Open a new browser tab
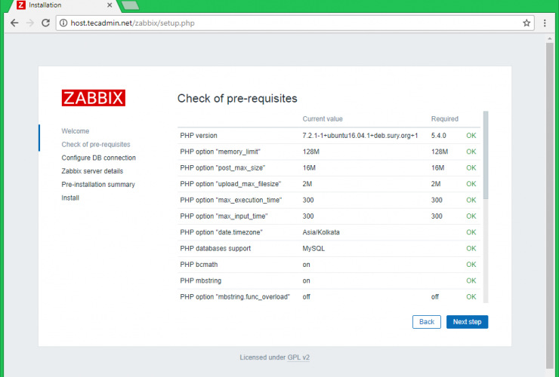Image resolution: width=559 pixels, height=377 pixels. [129, 5]
